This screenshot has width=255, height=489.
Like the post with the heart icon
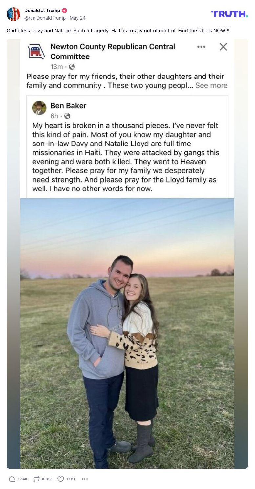tap(61, 479)
